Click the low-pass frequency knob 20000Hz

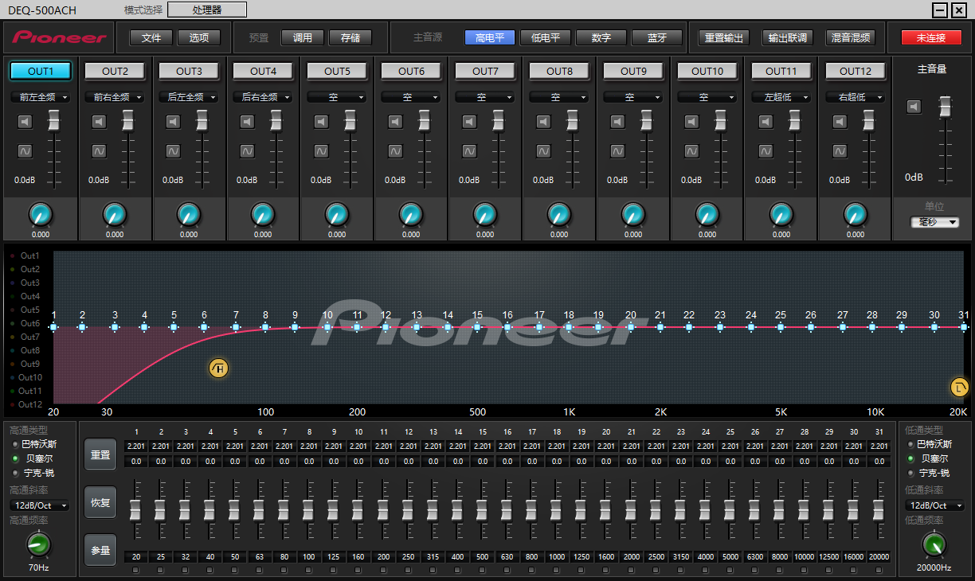click(934, 544)
